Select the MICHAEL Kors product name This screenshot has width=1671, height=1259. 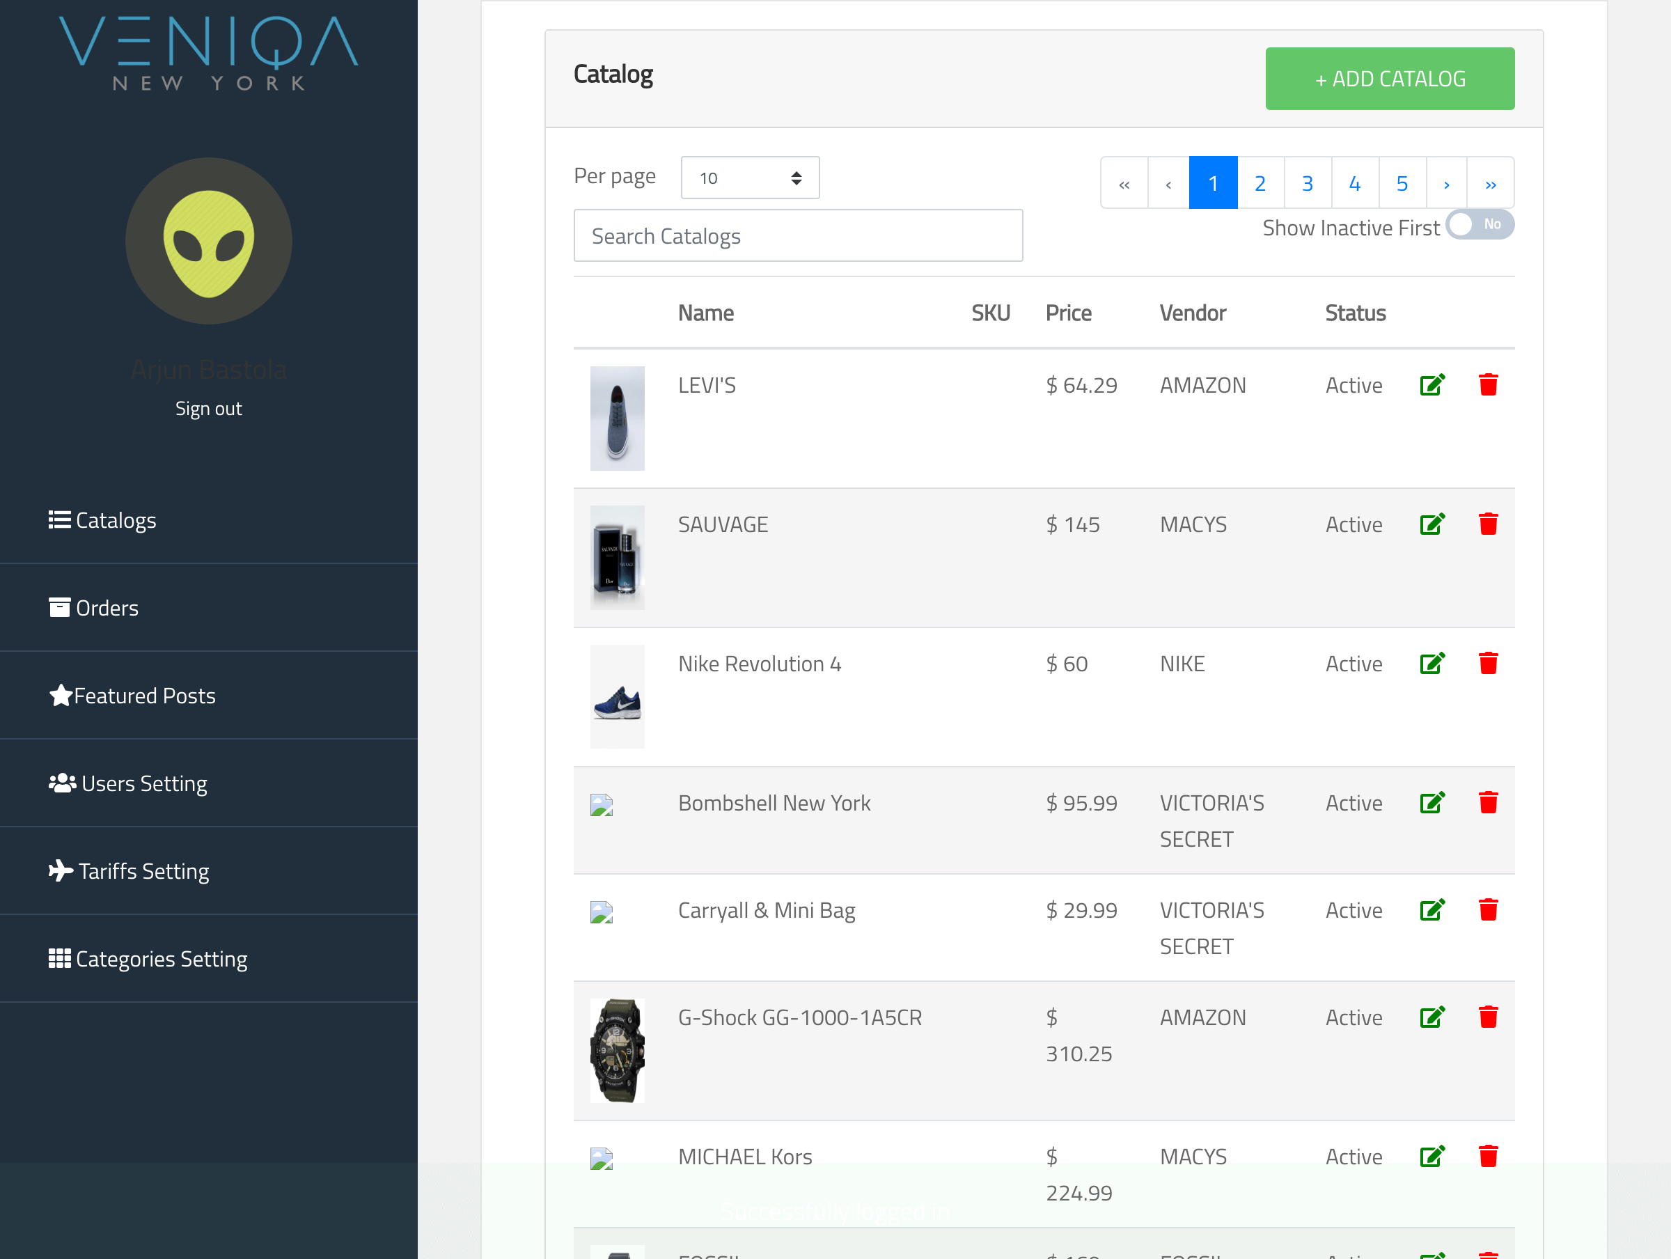pos(745,1156)
